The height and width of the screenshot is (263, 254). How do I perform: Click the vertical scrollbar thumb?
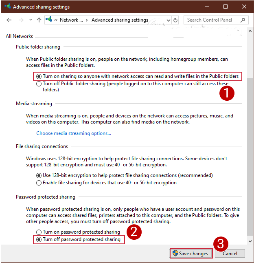250,157
